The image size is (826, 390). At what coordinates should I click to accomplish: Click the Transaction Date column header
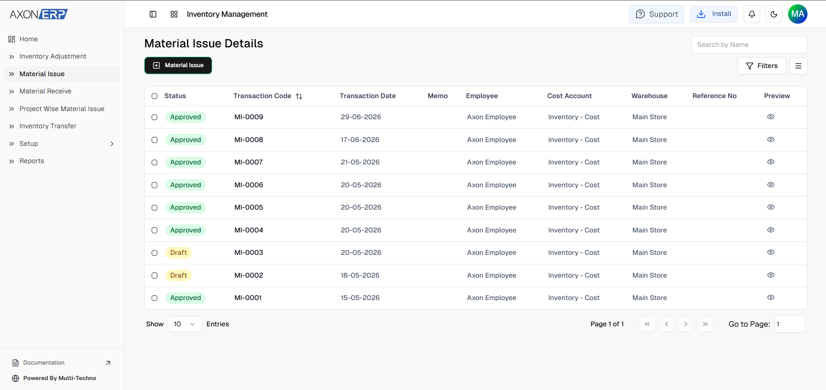[x=368, y=96]
